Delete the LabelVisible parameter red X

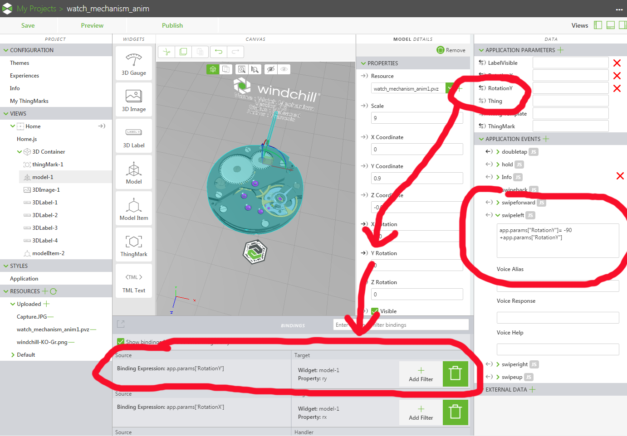pyautogui.click(x=617, y=63)
